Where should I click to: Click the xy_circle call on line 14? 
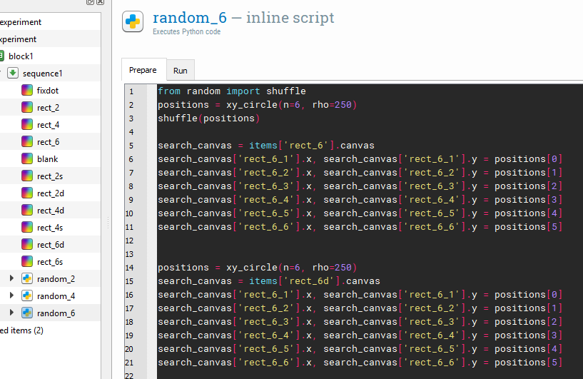291,268
